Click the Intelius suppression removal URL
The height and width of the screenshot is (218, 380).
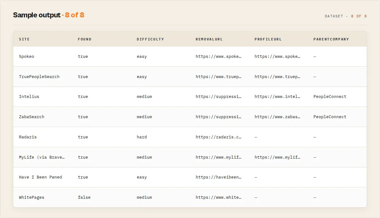pyautogui.click(x=218, y=97)
